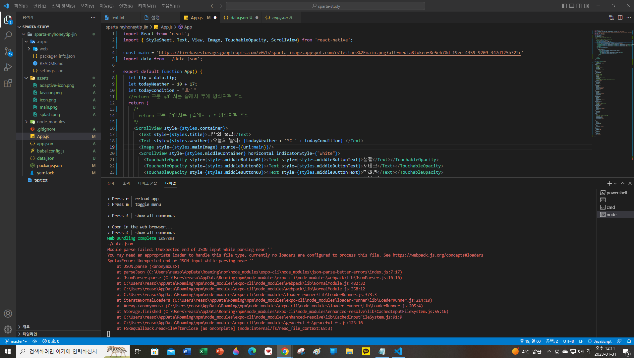Open the notifications bell in status bar
Image resolution: width=634 pixels, height=358 pixels.
629,341
